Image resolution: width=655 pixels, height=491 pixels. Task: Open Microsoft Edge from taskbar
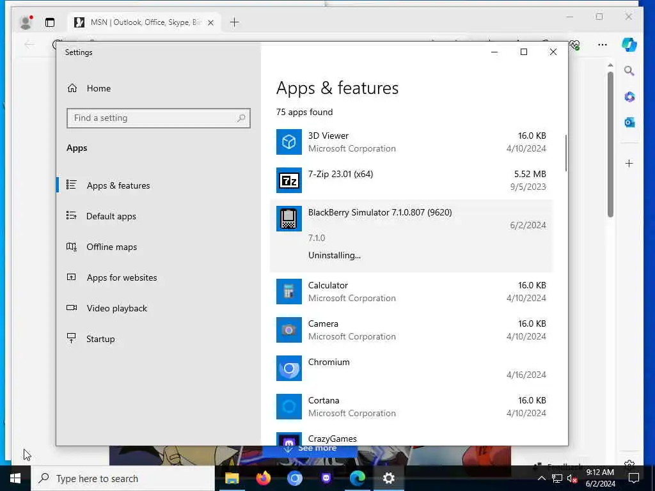tap(357, 478)
